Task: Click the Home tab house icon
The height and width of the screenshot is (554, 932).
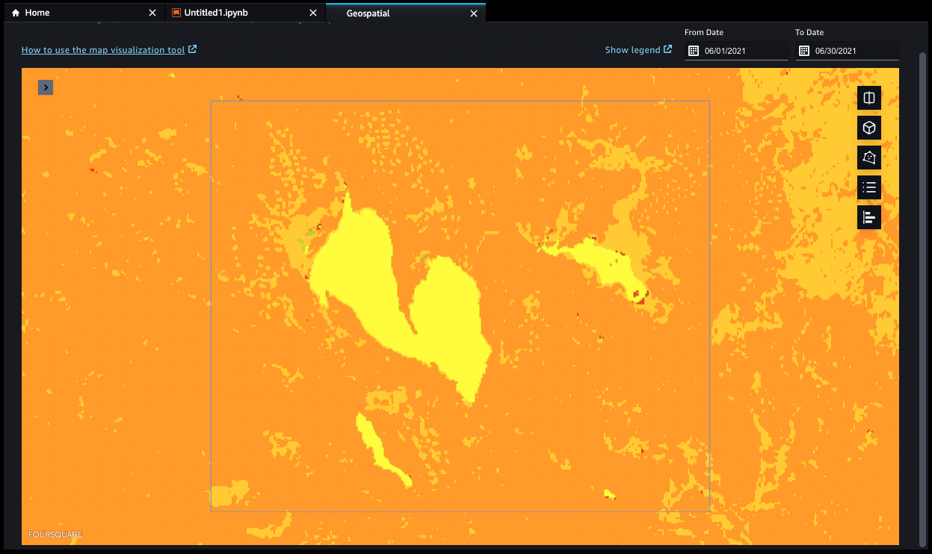Action: pyautogui.click(x=16, y=13)
